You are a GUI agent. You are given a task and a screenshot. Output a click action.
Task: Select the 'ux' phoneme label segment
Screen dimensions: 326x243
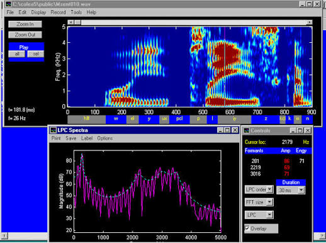coord(164,119)
